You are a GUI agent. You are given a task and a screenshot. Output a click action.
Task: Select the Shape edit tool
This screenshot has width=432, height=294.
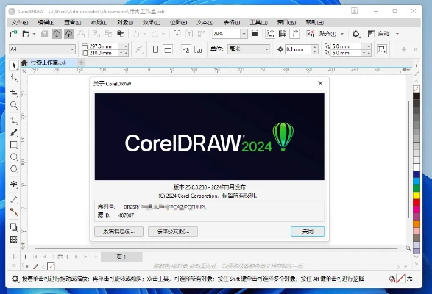(14, 78)
